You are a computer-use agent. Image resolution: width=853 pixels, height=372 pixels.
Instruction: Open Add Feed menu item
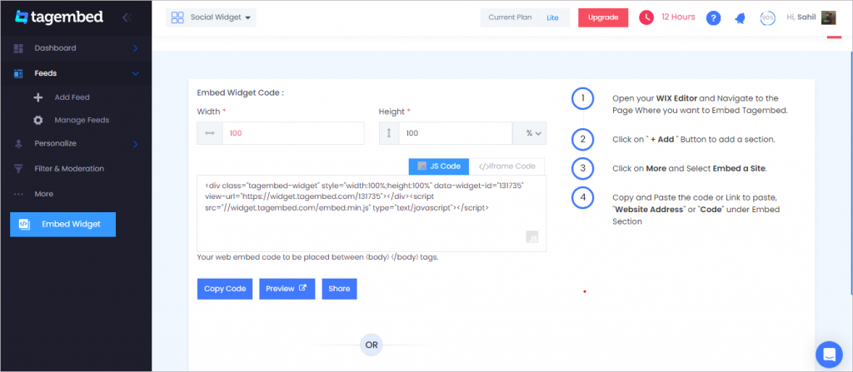tap(72, 98)
